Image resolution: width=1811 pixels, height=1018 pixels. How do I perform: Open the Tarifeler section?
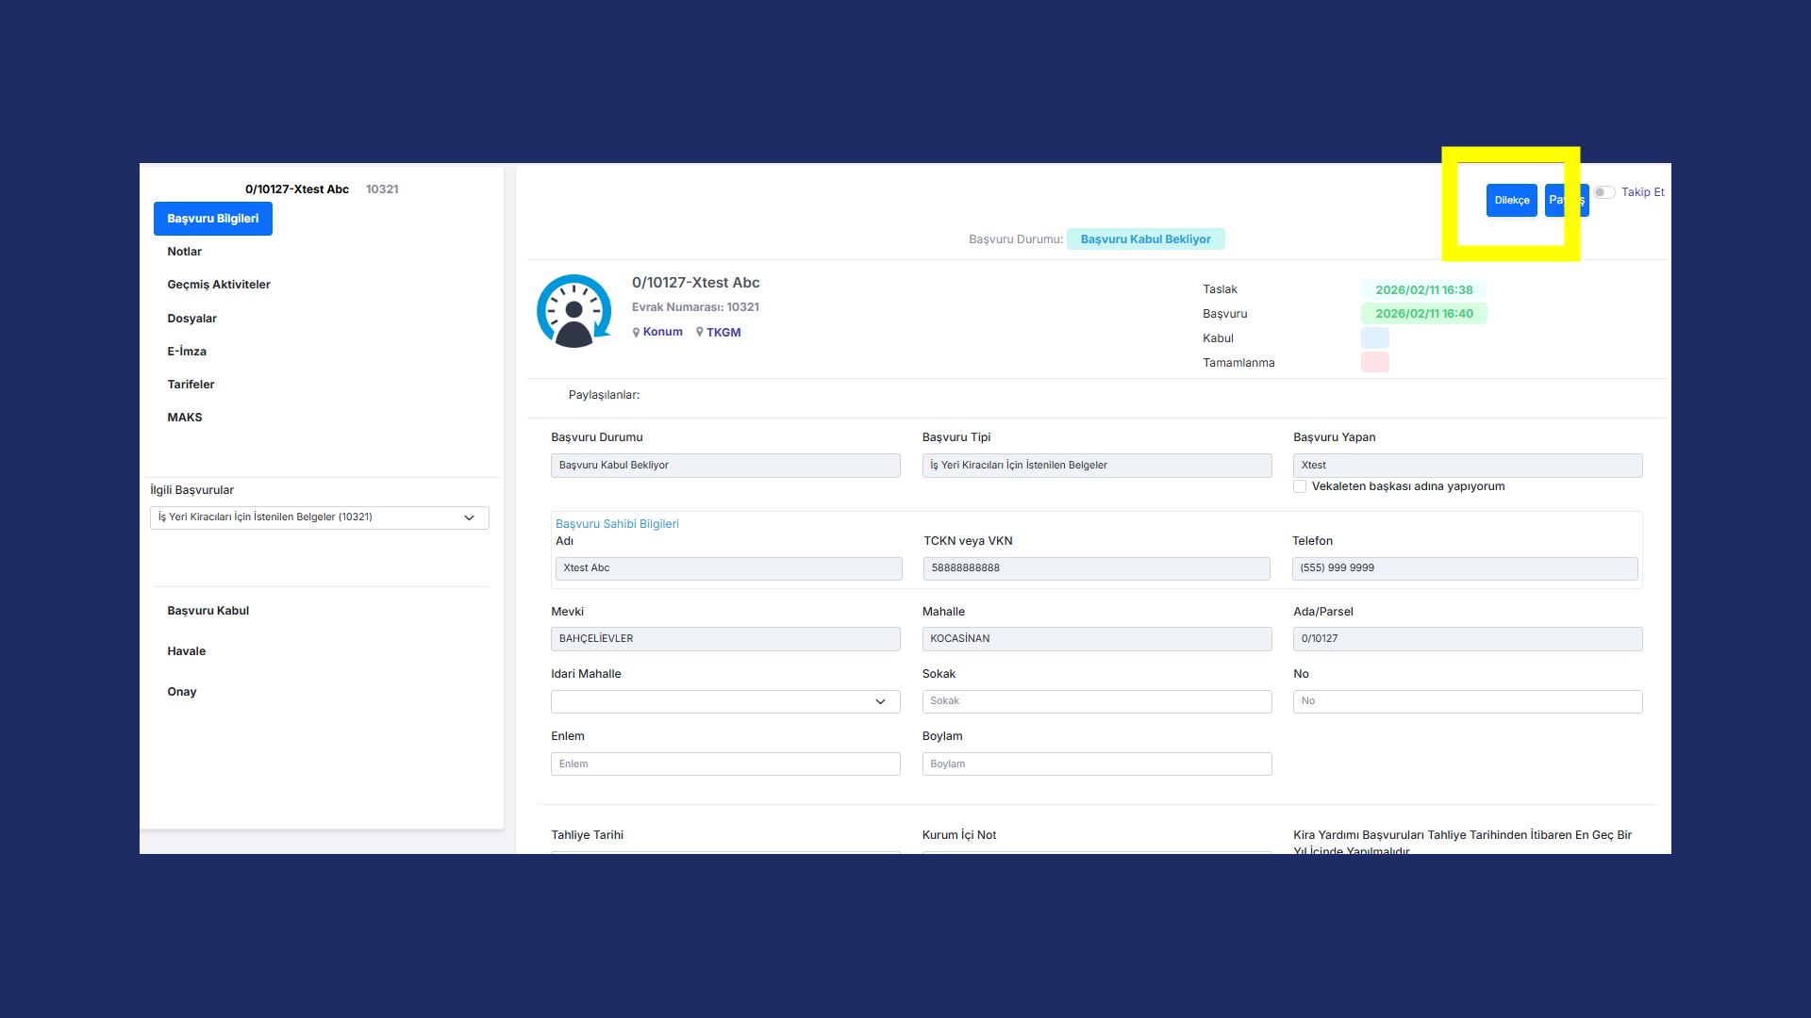pos(191,385)
